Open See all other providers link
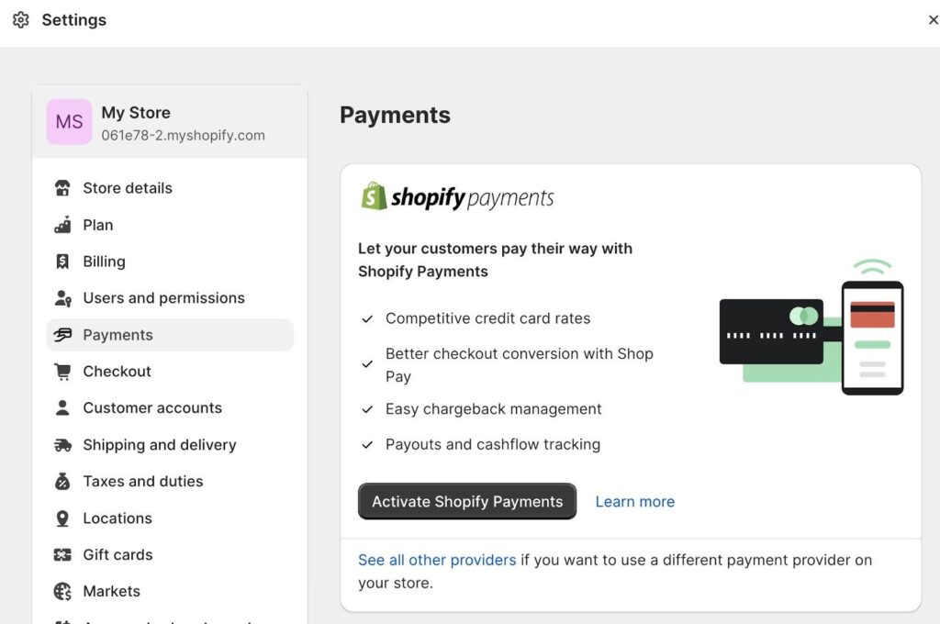This screenshot has height=624, width=940. [437, 560]
